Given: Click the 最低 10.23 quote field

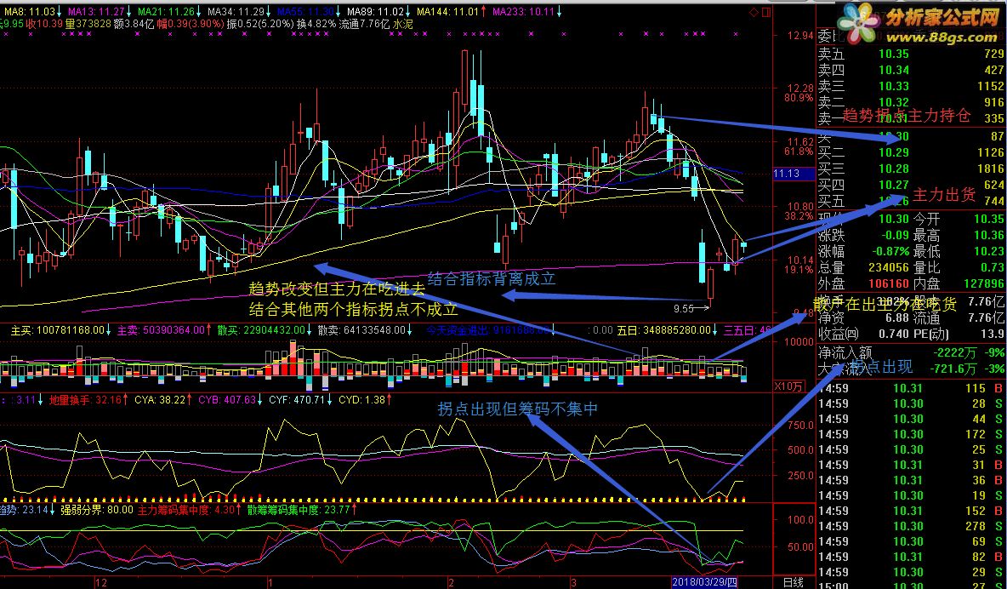Looking at the screenshot, I should click(959, 251).
